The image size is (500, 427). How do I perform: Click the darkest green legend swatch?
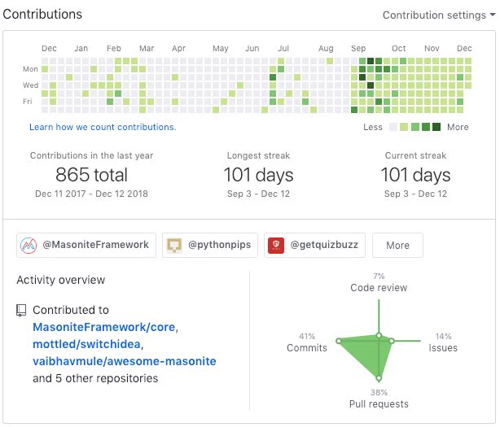[436, 127]
